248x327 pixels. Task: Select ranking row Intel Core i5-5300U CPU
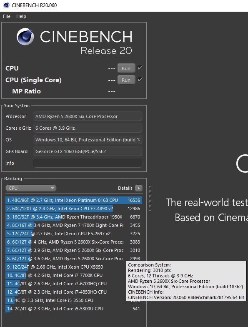[74, 309]
